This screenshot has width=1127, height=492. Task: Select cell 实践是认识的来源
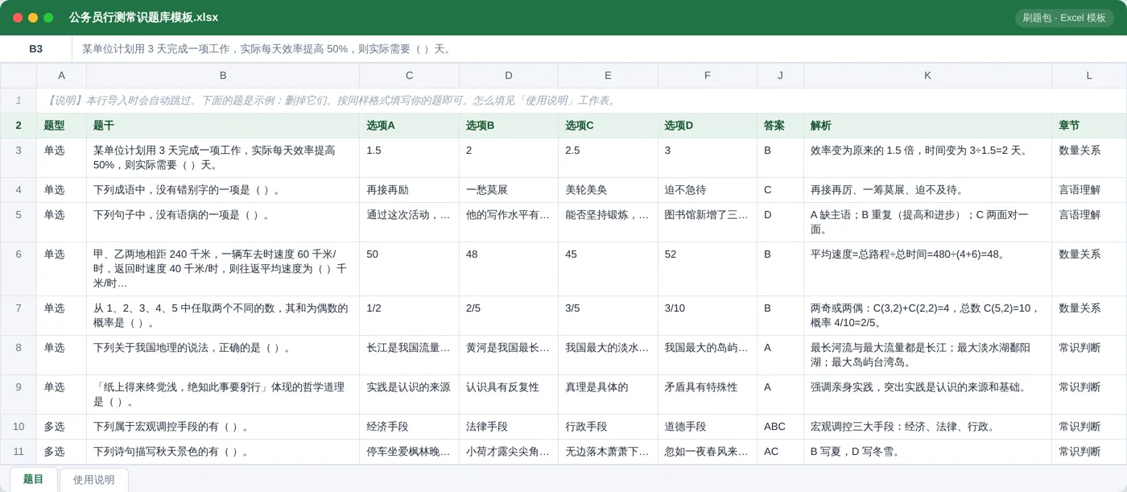[x=409, y=395]
